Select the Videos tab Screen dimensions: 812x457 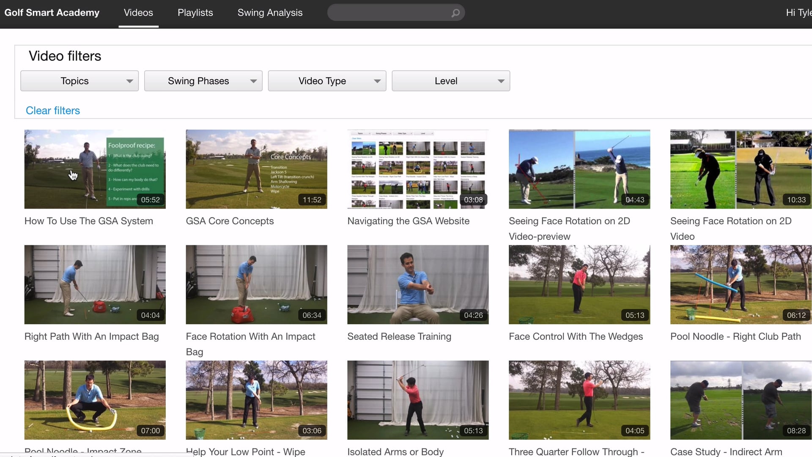pyautogui.click(x=138, y=13)
